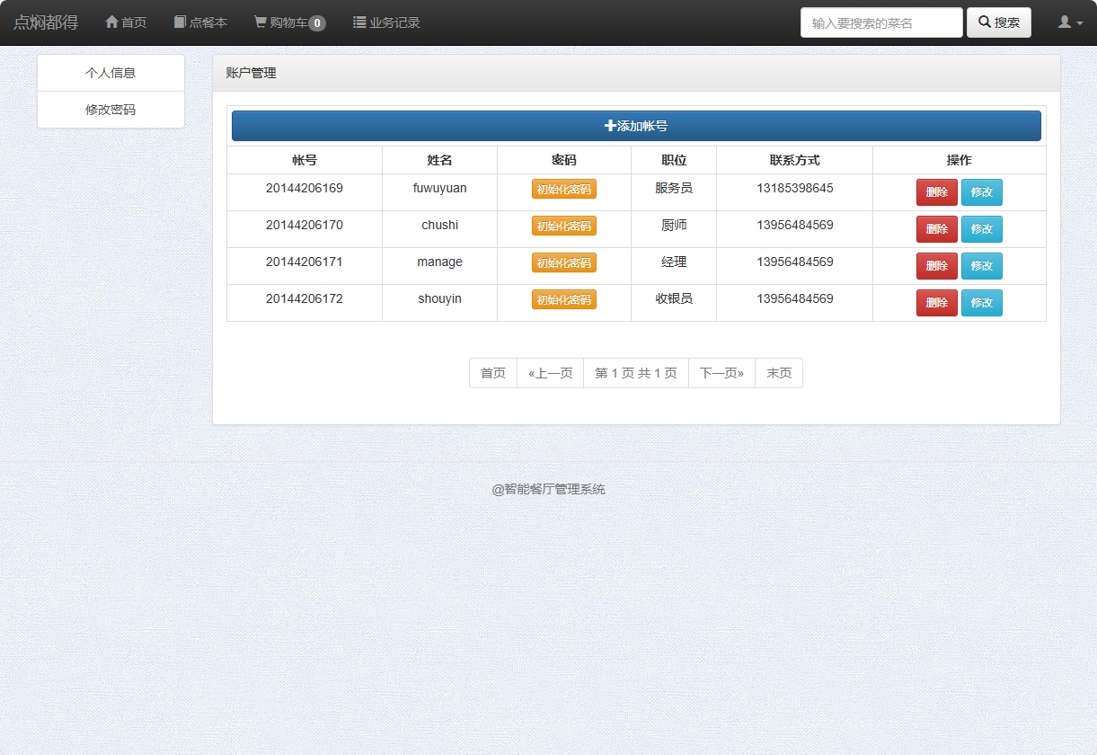1097x755 pixels.
Task: Click the 购物车 shopping cart icon
Action: click(260, 22)
